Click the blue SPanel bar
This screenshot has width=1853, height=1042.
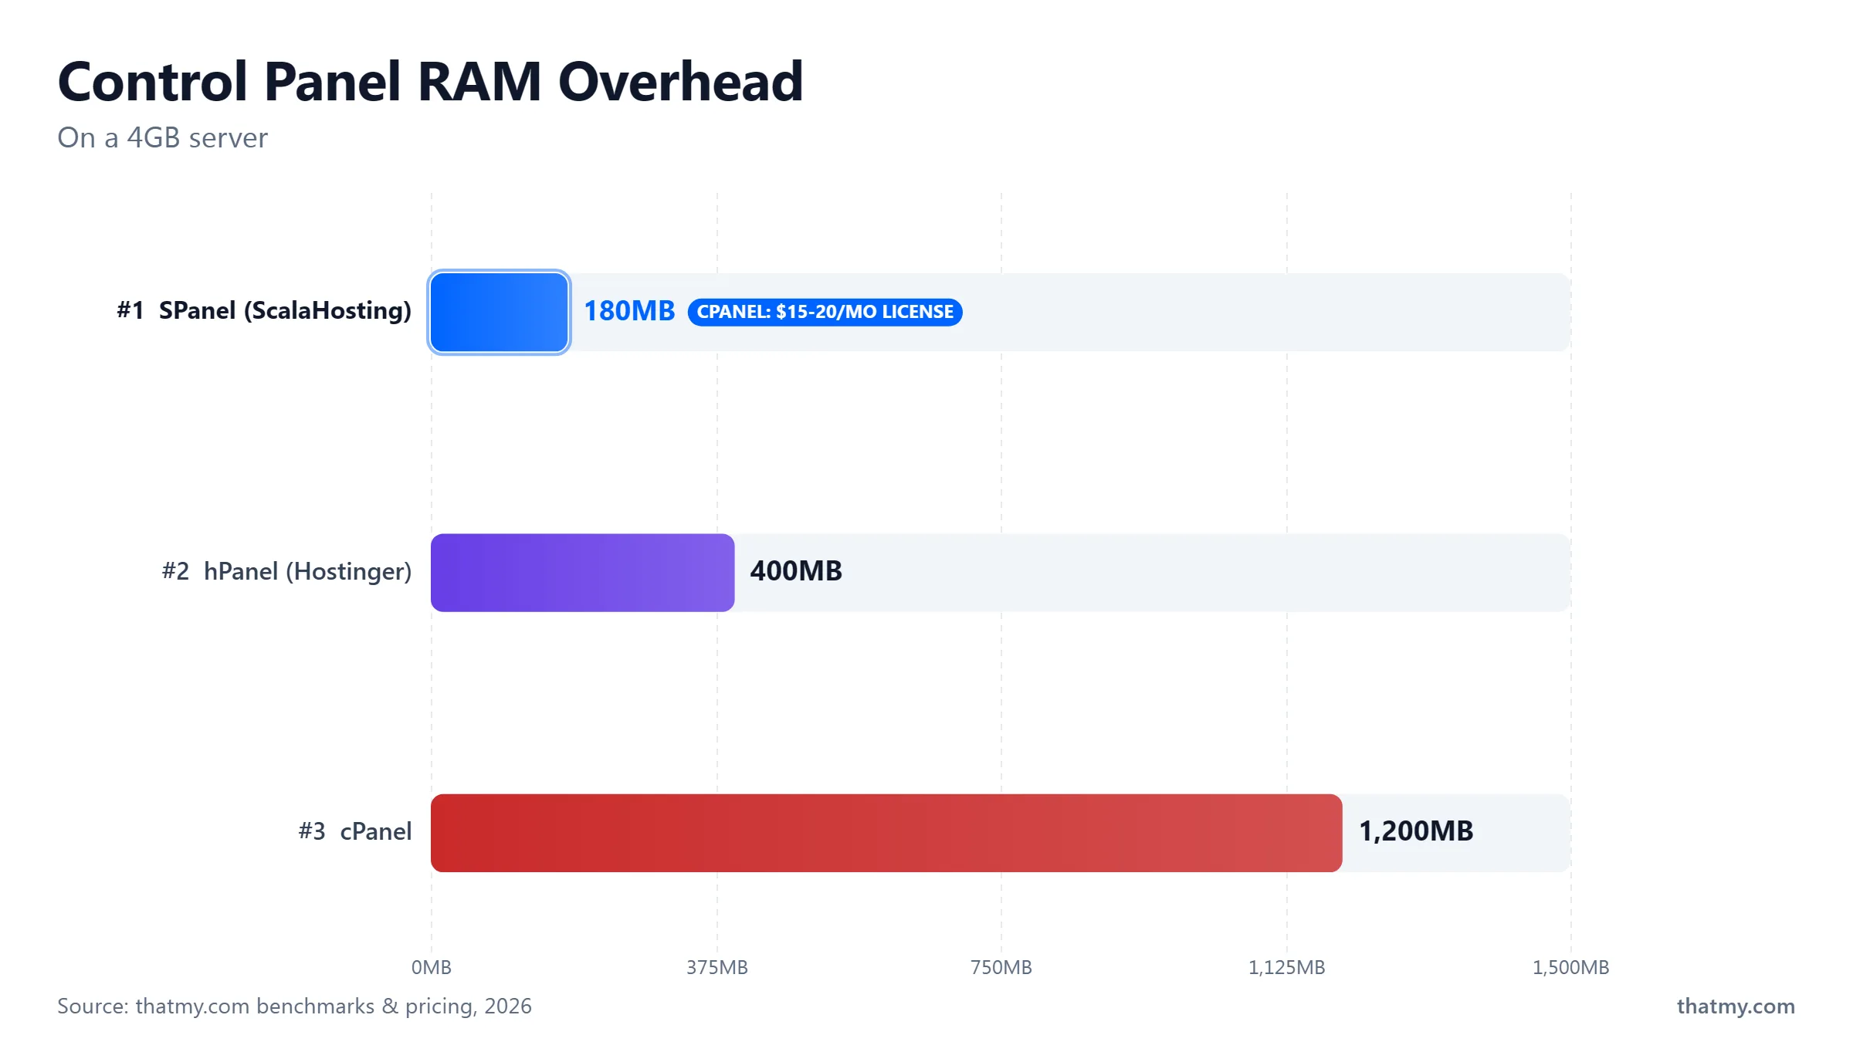(500, 313)
